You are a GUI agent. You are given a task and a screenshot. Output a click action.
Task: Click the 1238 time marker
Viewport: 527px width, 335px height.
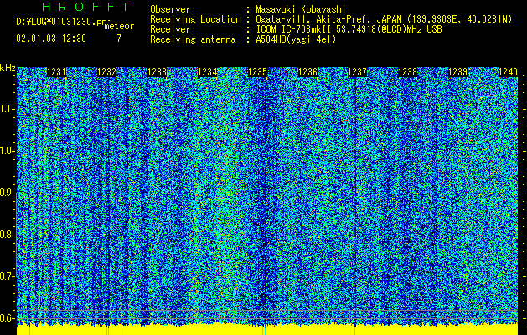408,72
